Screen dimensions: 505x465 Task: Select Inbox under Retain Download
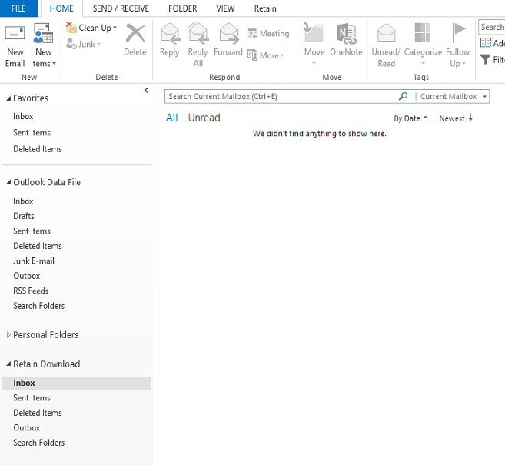click(77, 384)
